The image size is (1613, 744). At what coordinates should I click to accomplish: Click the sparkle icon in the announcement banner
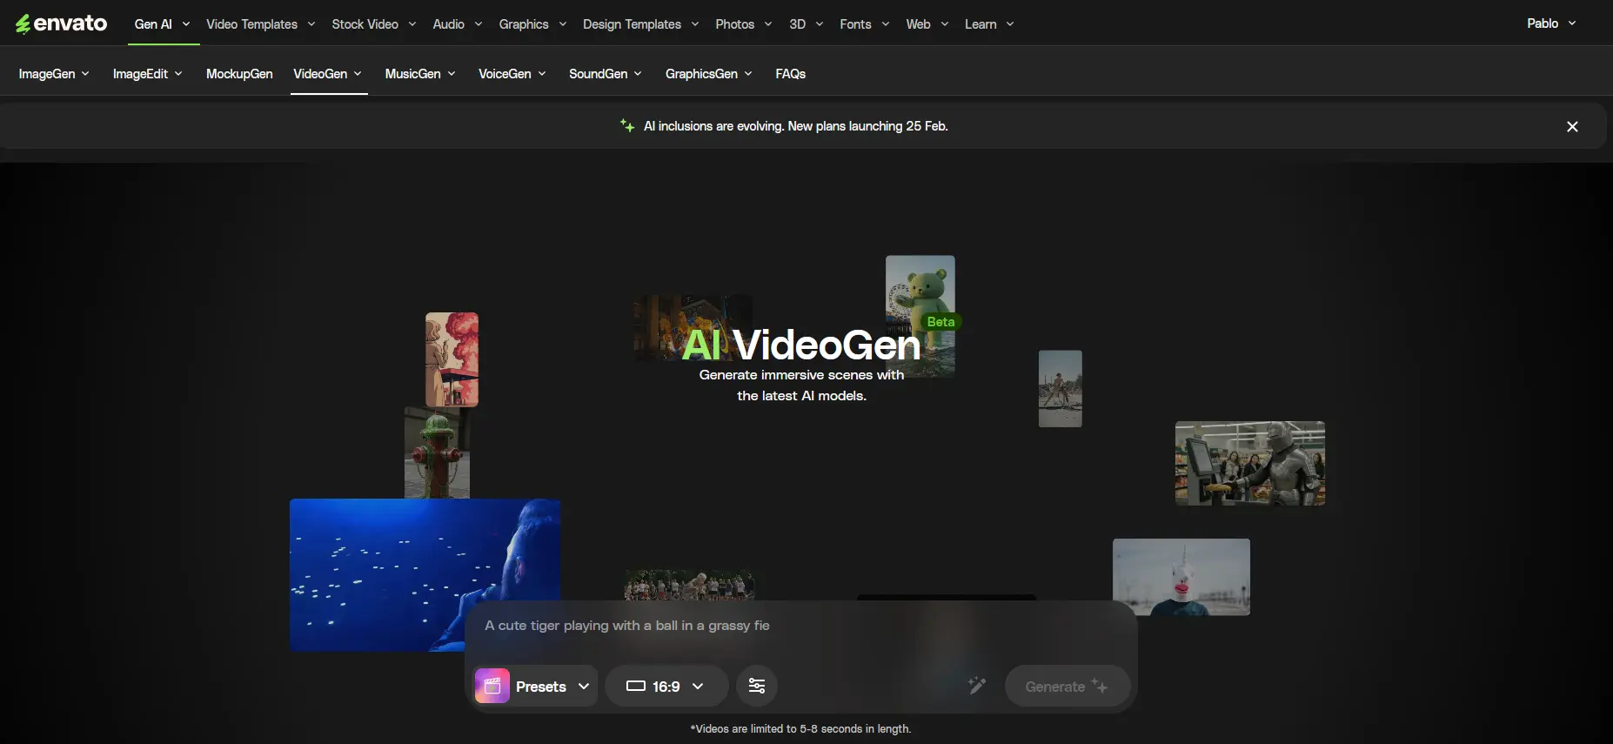tap(626, 126)
